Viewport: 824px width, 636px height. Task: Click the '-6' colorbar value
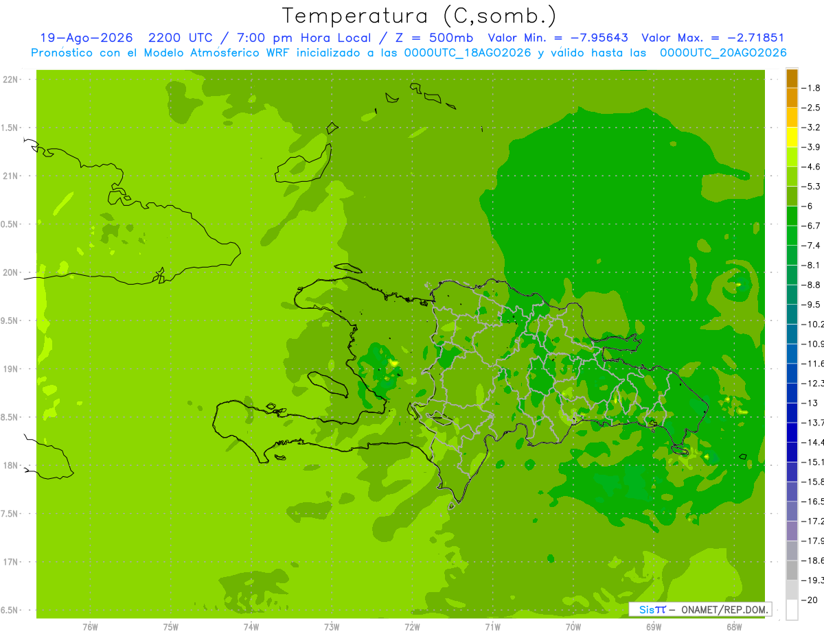click(x=809, y=206)
